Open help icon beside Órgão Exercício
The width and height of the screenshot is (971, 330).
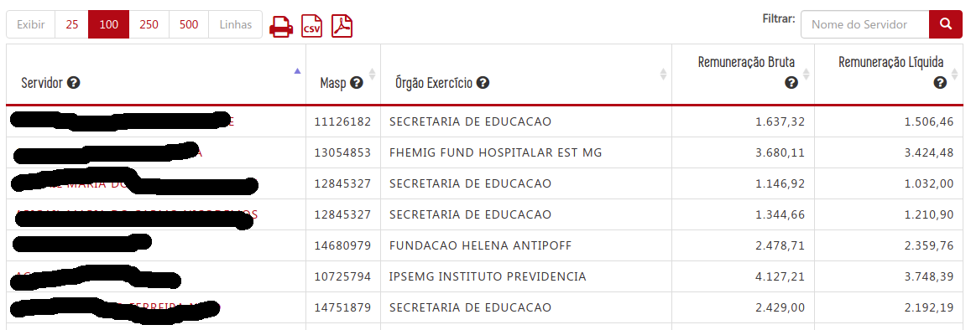pos(483,82)
